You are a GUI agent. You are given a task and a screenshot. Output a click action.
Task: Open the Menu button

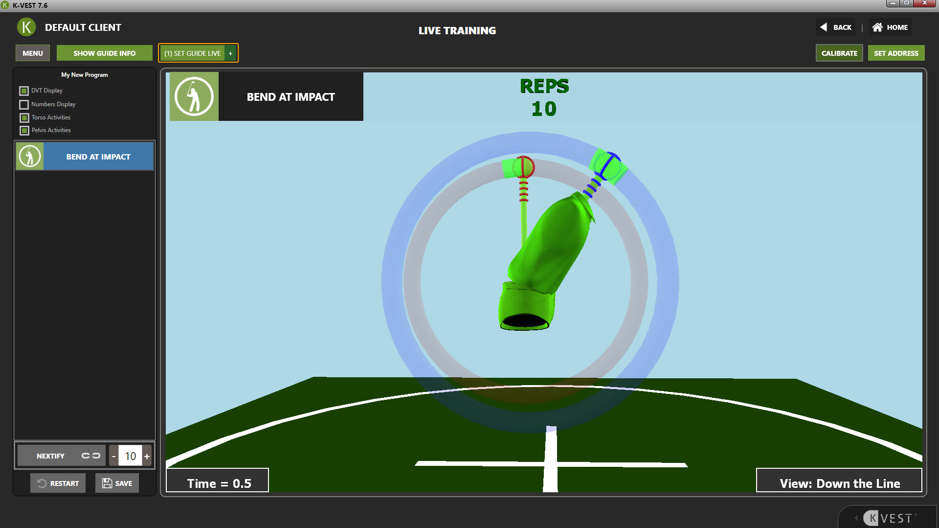[x=33, y=53]
